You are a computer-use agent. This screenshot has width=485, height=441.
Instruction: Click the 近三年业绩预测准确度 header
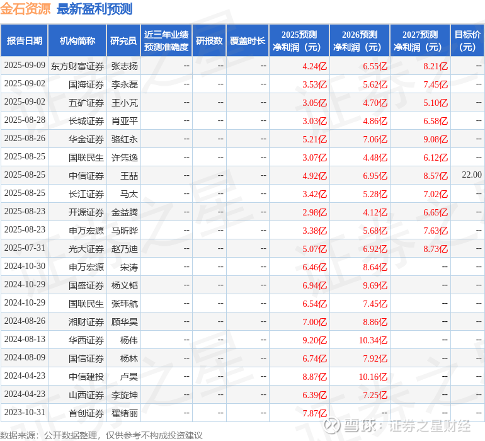pyautogui.click(x=166, y=40)
